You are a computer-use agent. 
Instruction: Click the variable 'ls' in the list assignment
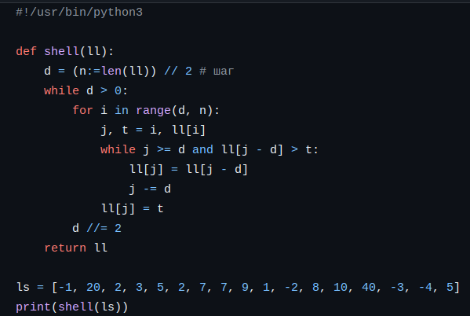pos(23,287)
